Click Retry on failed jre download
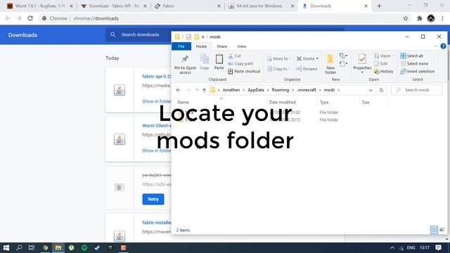Image resolution: width=450 pixels, height=253 pixels. (153, 199)
